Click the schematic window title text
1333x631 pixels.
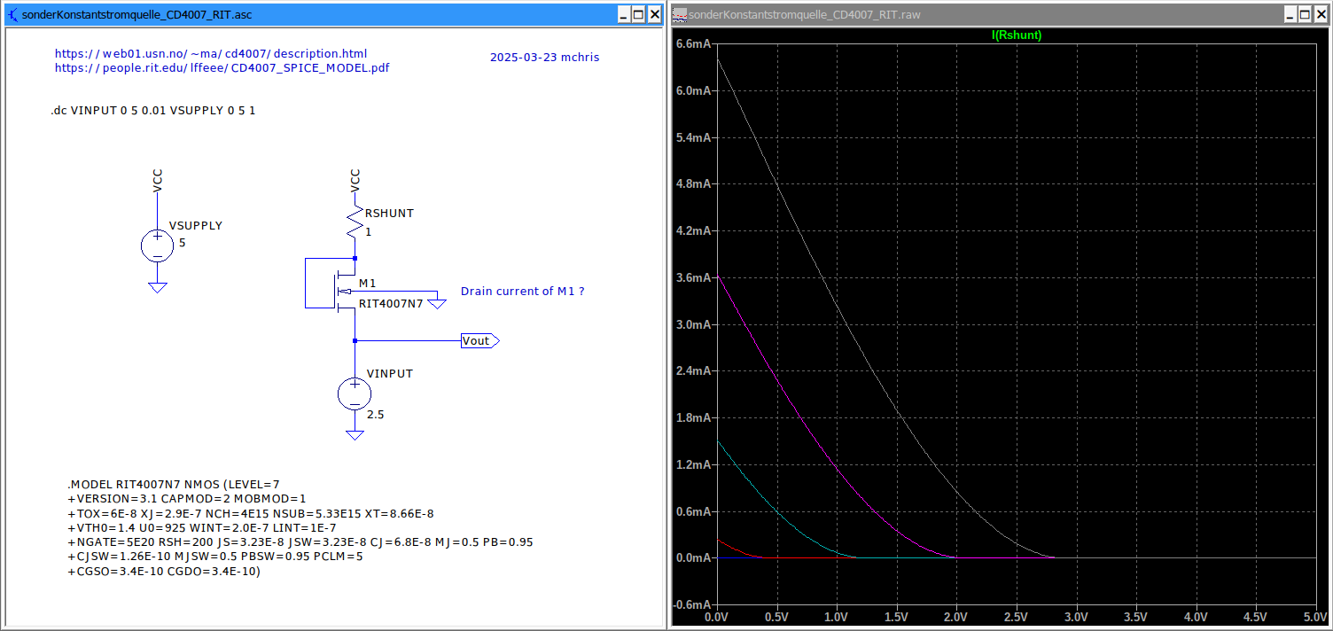[x=137, y=14]
